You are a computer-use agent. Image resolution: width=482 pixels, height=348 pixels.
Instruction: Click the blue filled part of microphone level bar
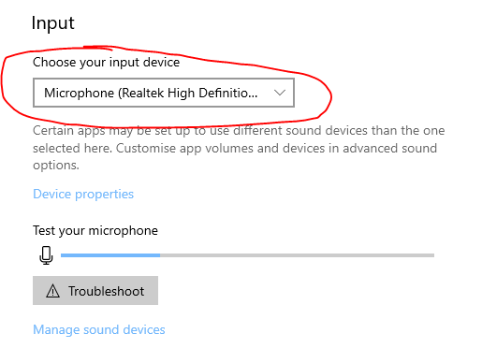pos(110,255)
